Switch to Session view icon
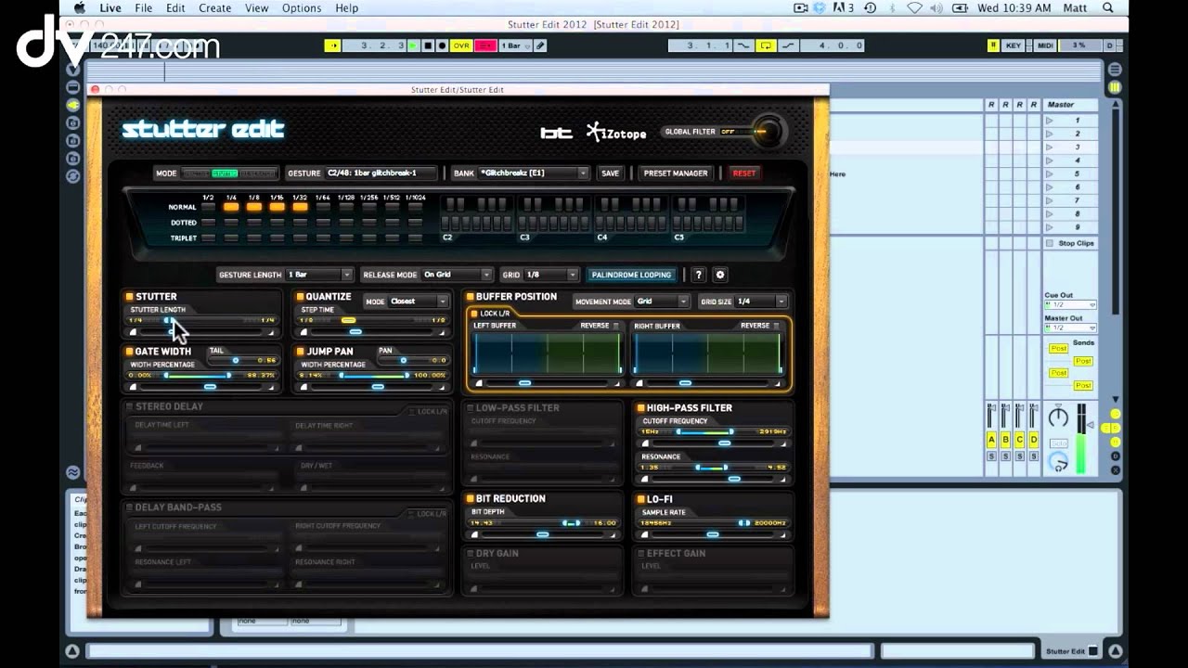1188x668 pixels. (x=1115, y=87)
